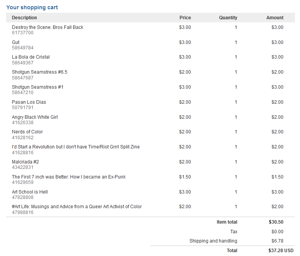Click the 'Your shopping cart' heading
300x256 pixels.
coord(32,7)
